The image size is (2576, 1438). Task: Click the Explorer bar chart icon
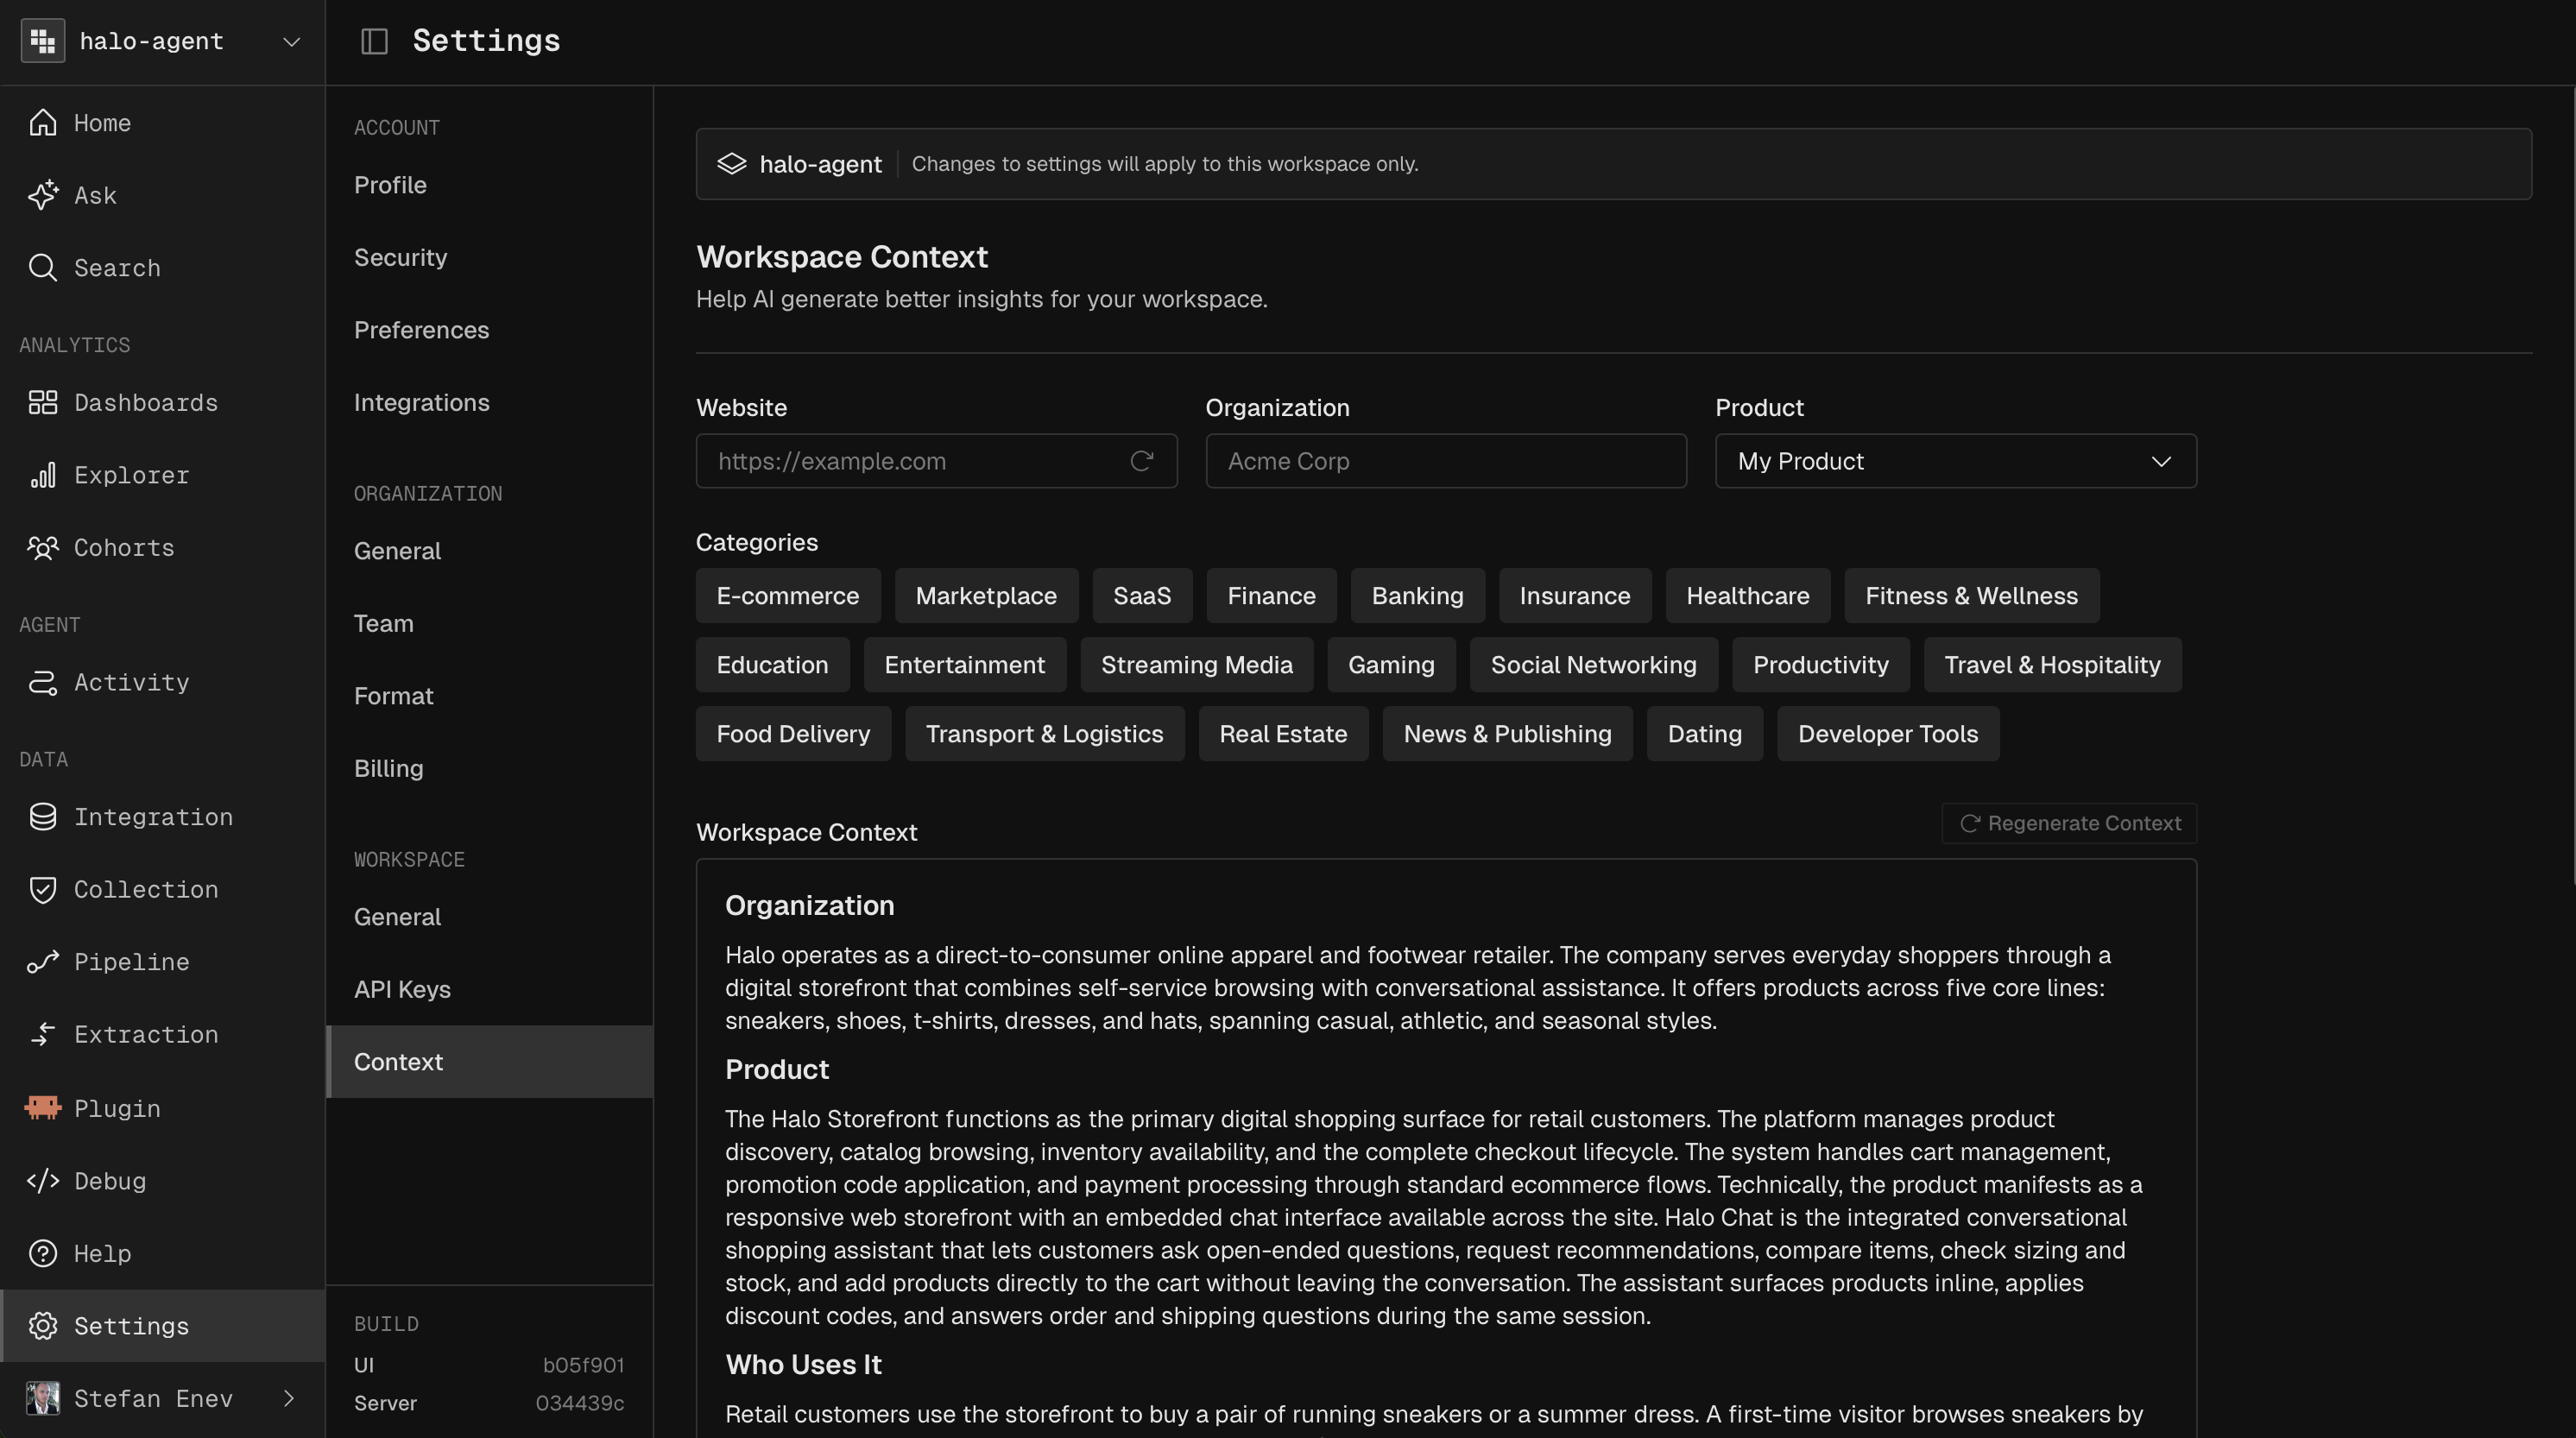pos(42,475)
